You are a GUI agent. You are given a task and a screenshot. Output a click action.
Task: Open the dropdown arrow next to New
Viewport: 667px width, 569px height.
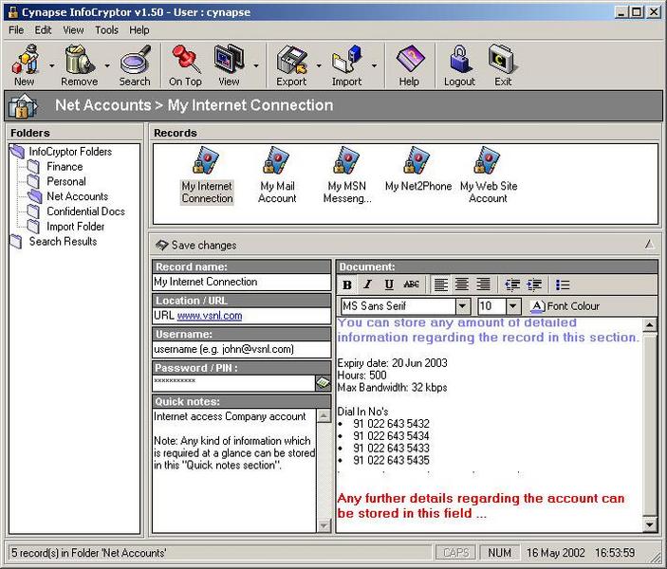(x=52, y=66)
